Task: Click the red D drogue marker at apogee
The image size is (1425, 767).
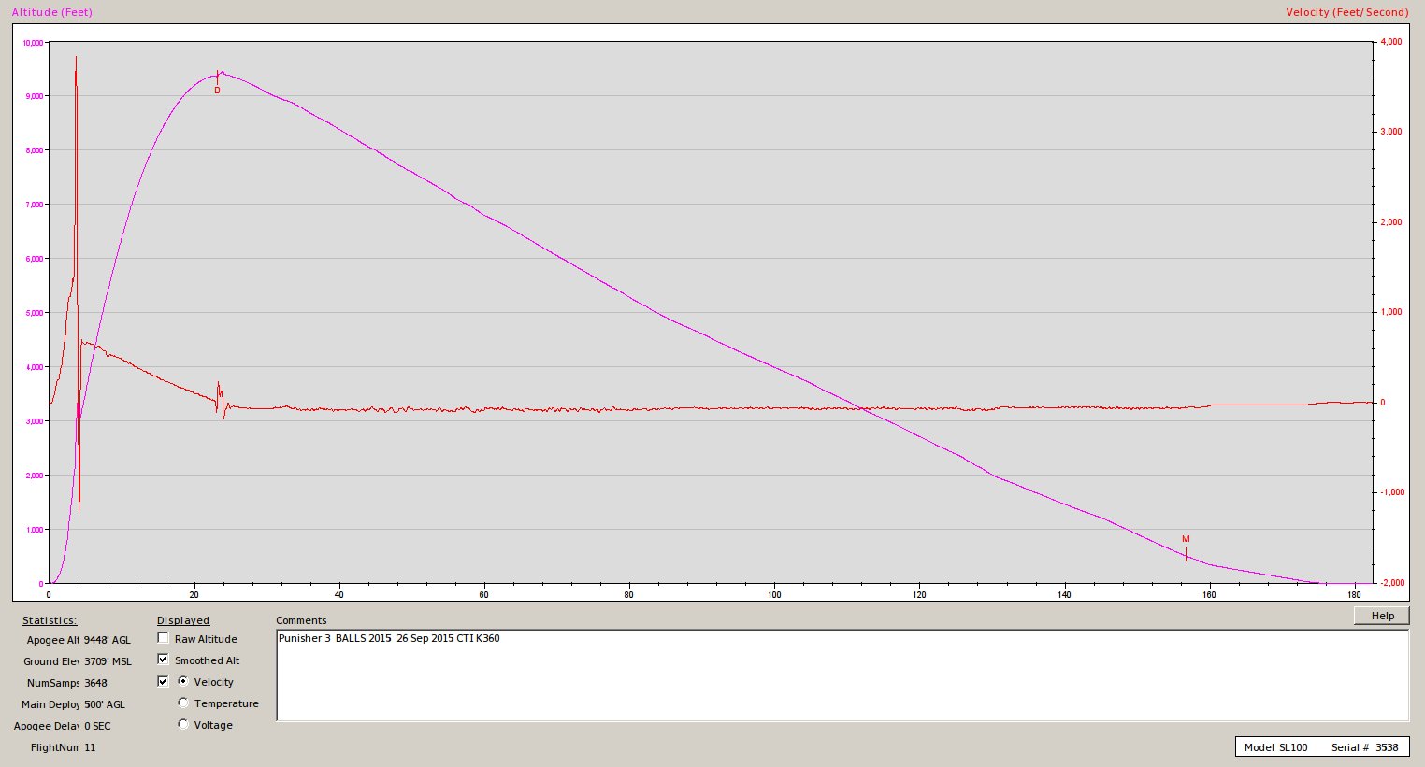Action: 218,91
